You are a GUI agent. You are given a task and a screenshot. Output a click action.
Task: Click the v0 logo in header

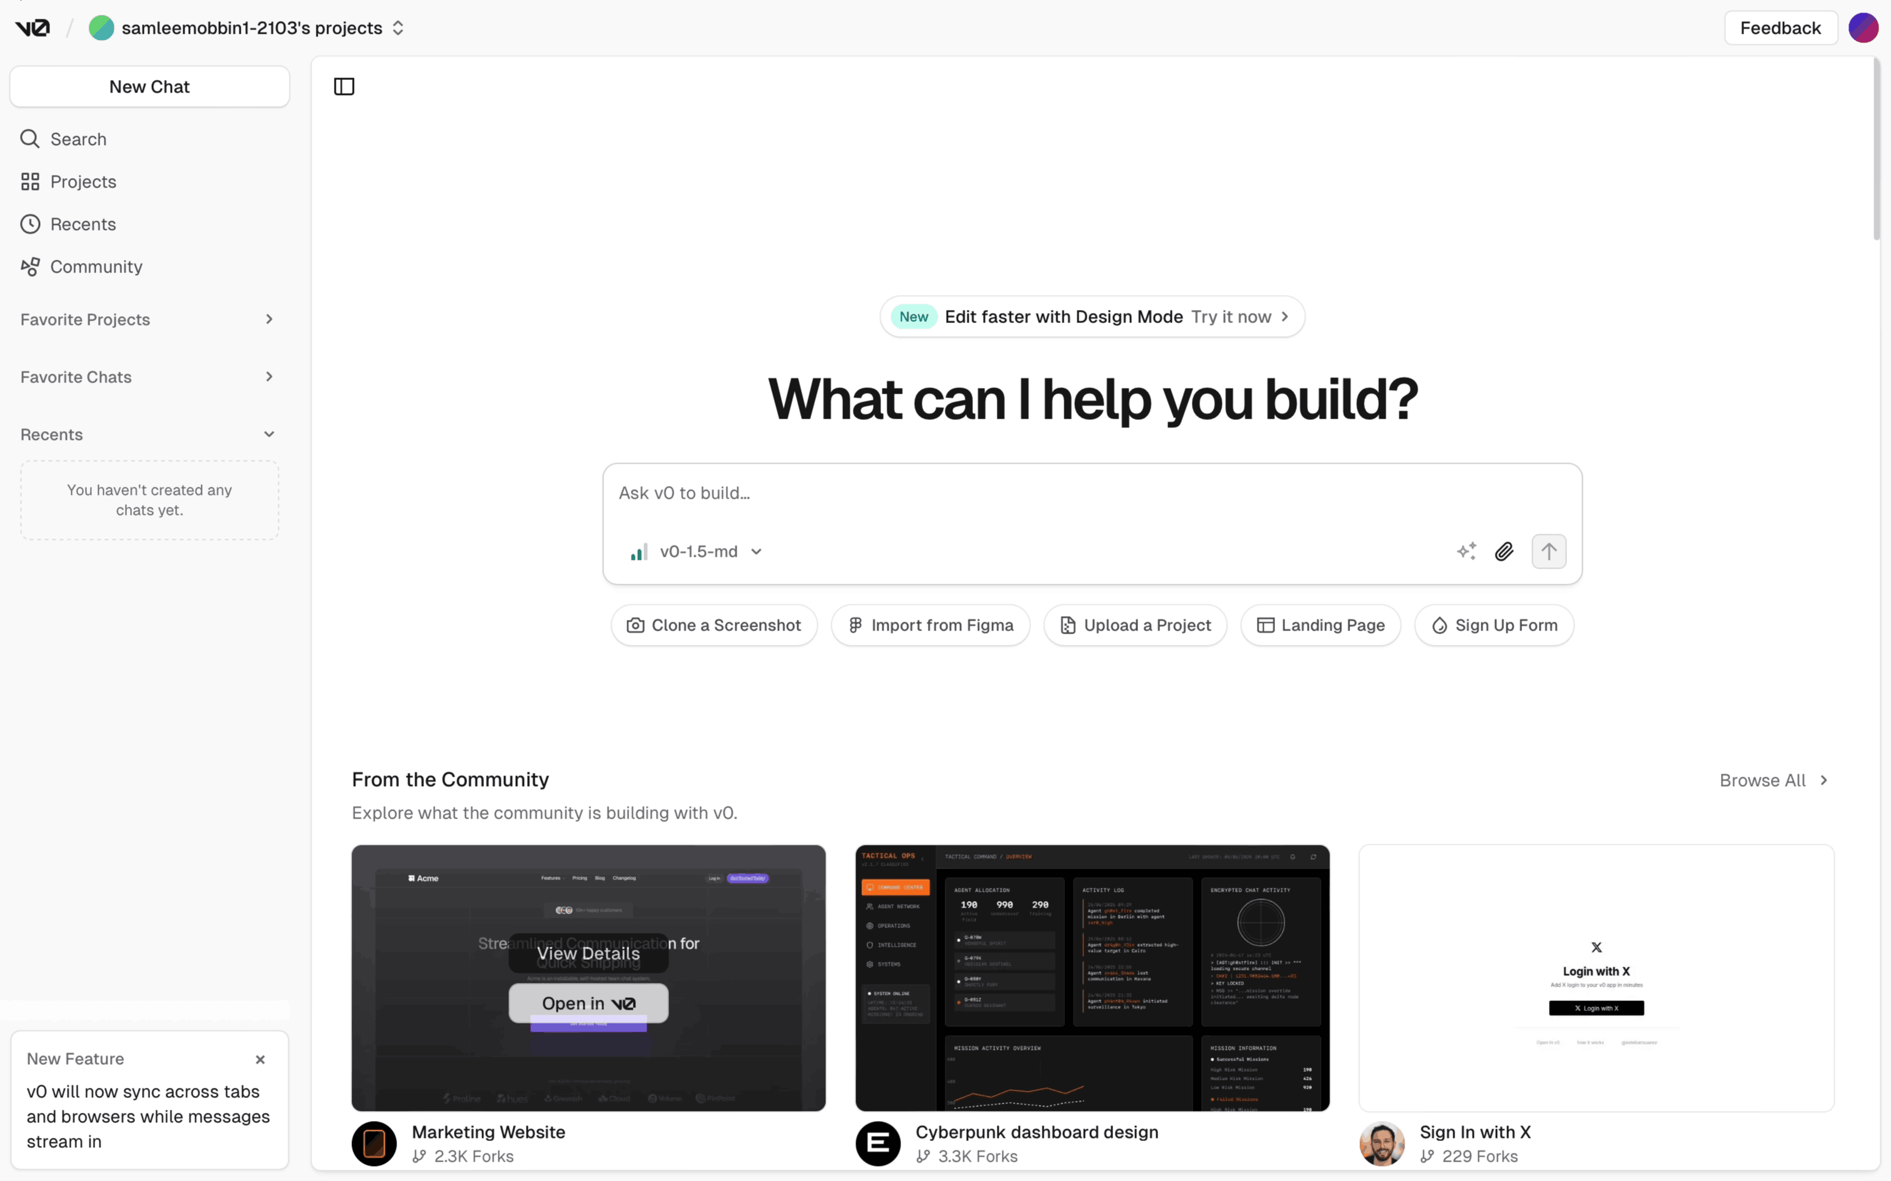[x=33, y=28]
